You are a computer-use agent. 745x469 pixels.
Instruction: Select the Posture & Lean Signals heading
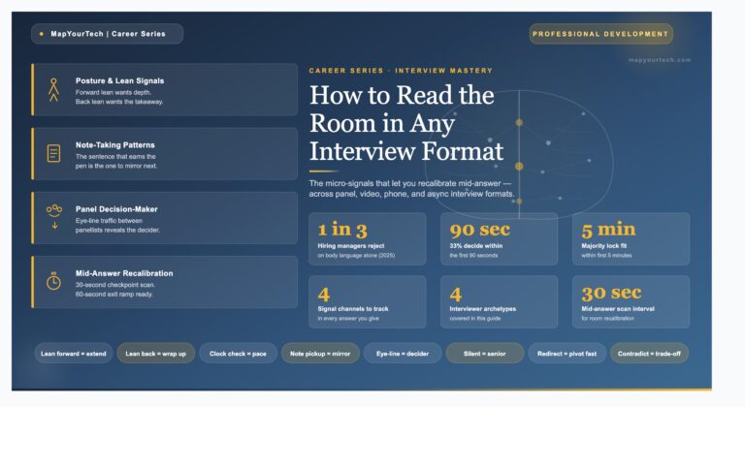[119, 80]
